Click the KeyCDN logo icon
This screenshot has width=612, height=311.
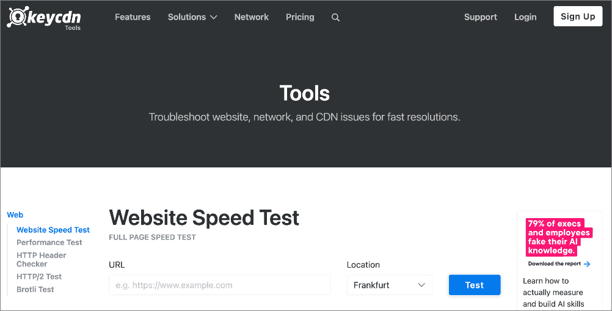pos(16,17)
